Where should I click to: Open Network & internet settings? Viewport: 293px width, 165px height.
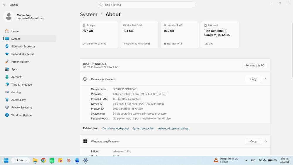30,54
